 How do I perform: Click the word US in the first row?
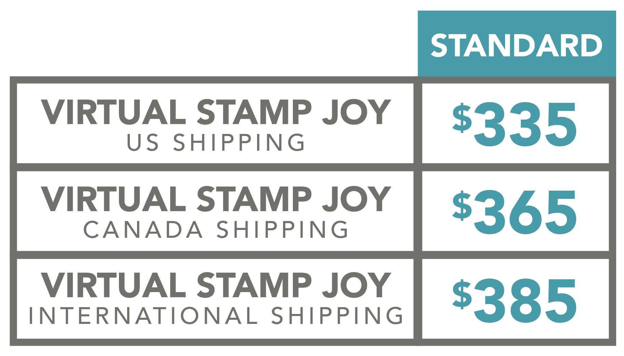click(143, 142)
